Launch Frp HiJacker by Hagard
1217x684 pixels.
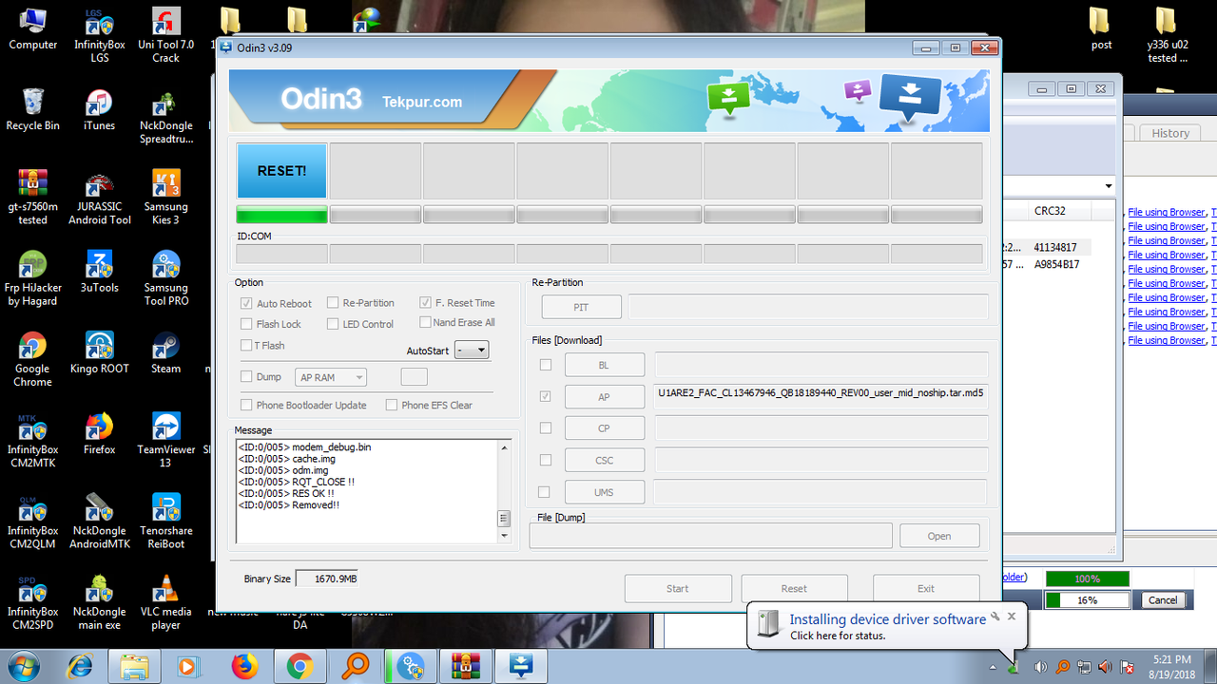(x=32, y=278)
